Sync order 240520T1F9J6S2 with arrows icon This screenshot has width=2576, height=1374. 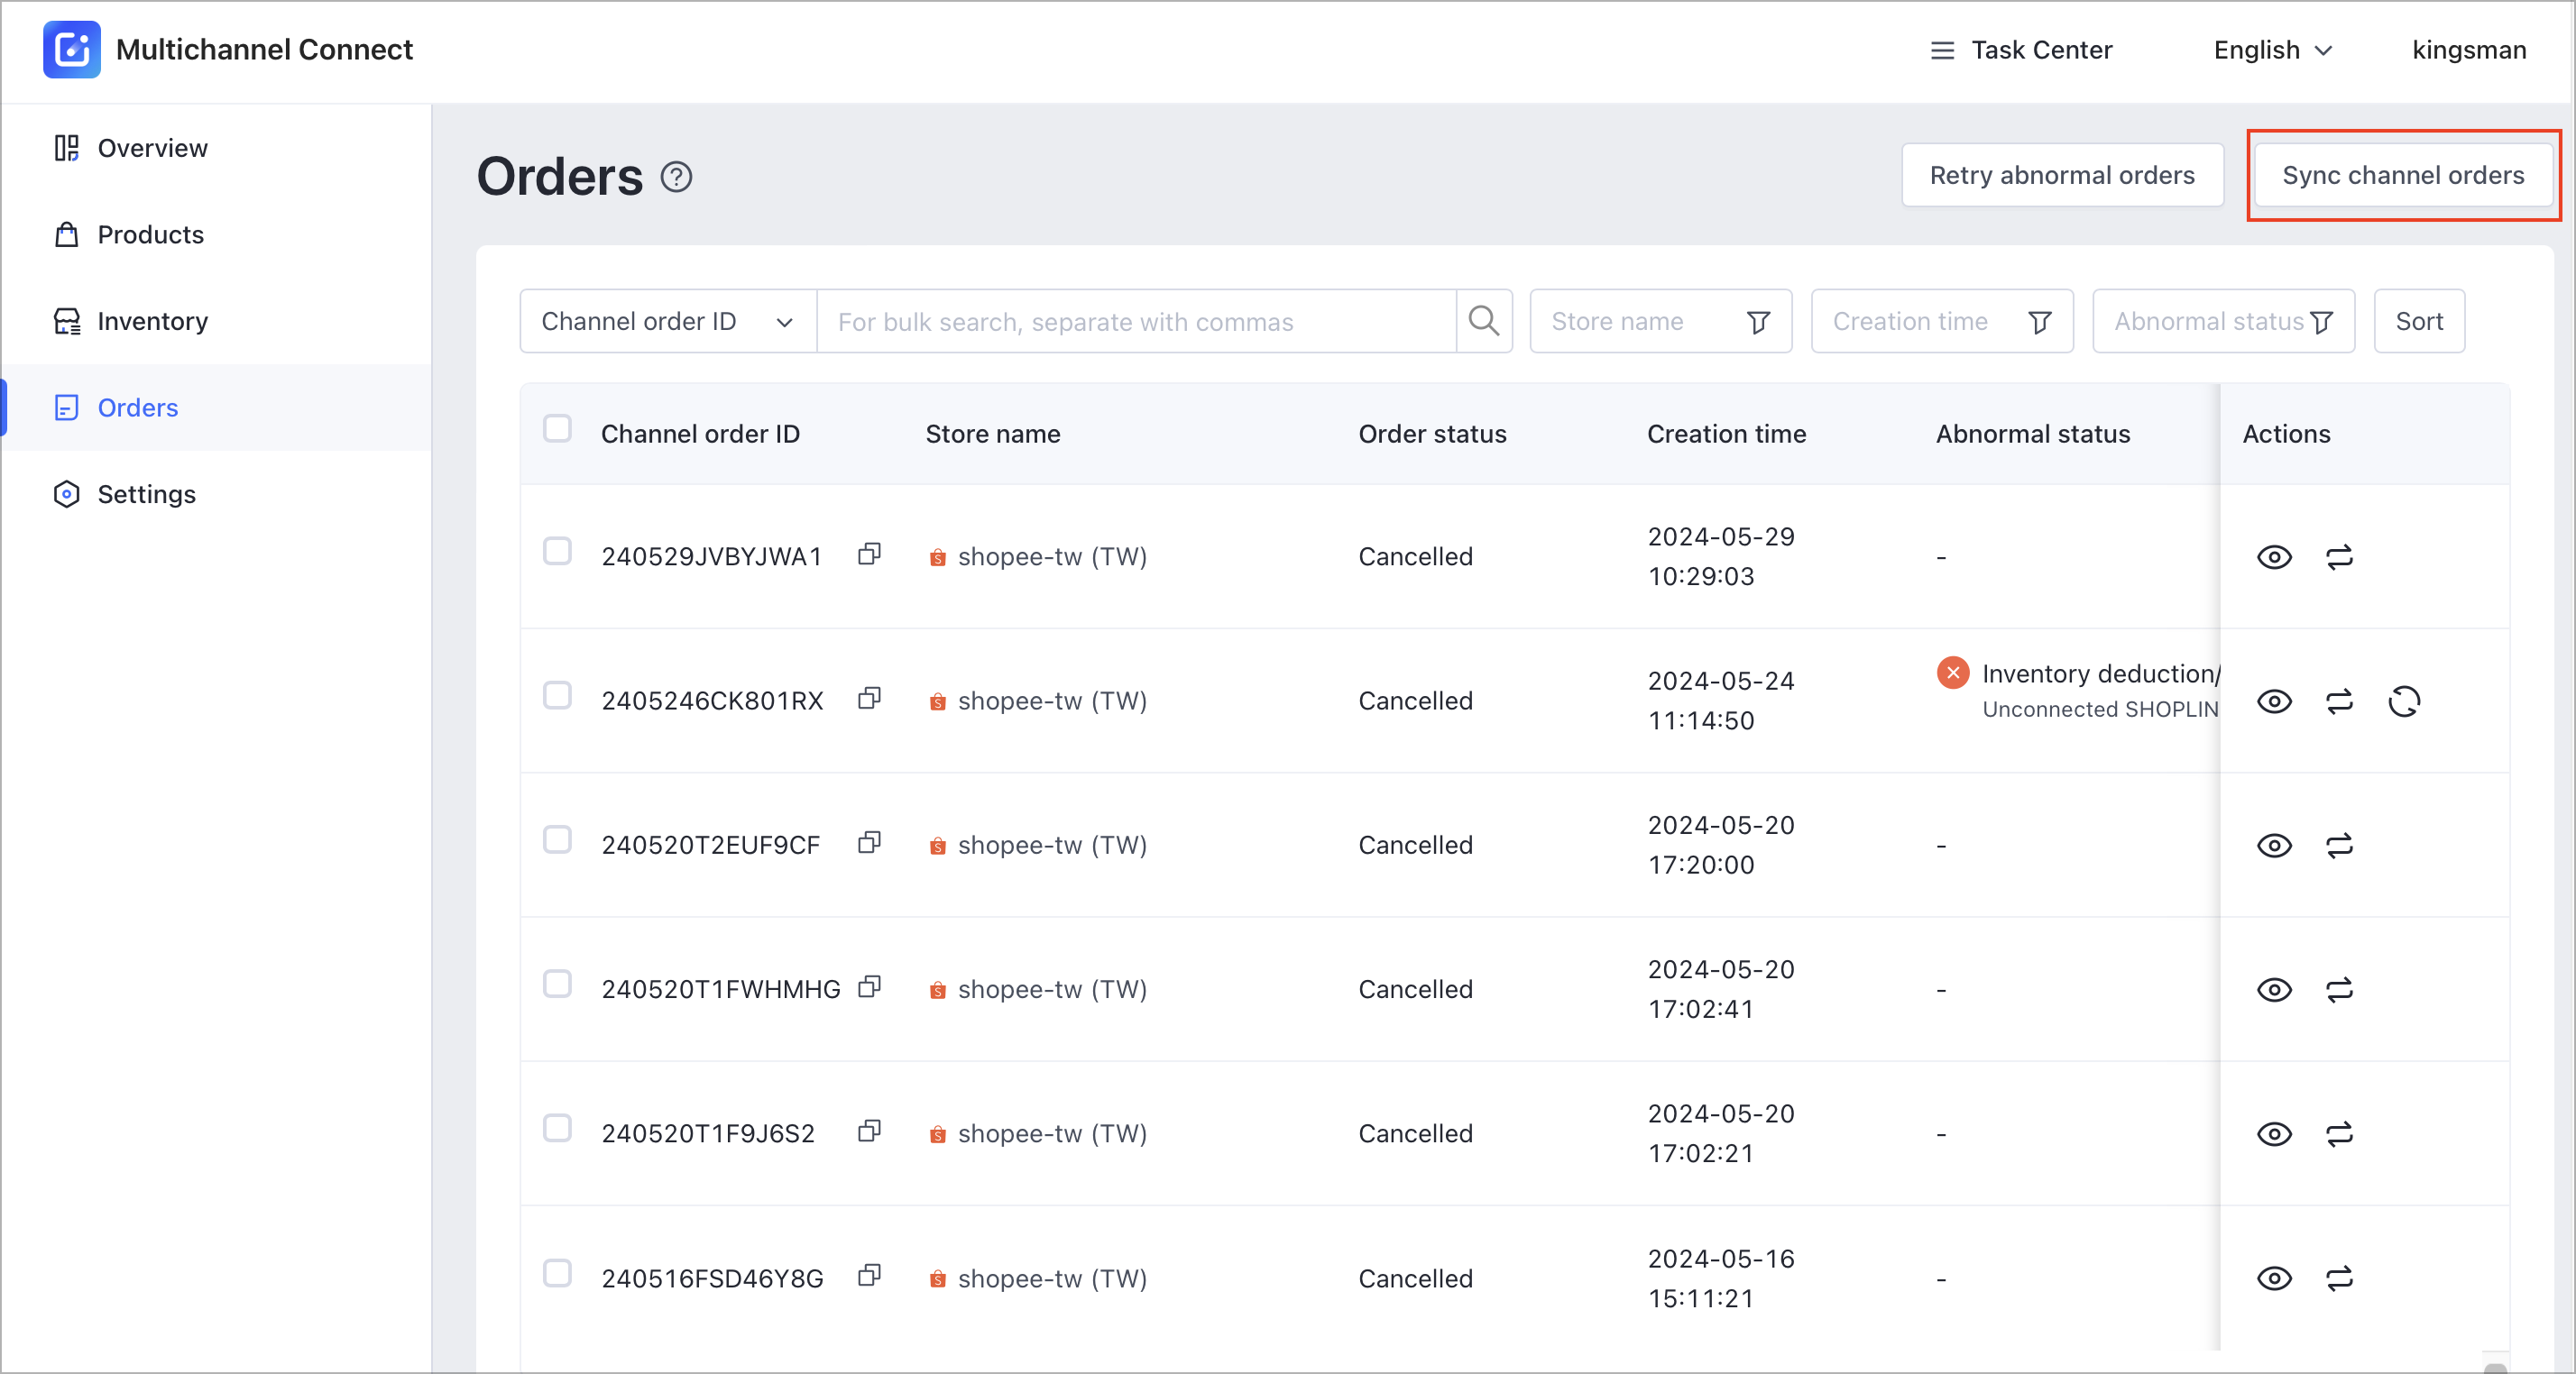tap(2339, 1134)
